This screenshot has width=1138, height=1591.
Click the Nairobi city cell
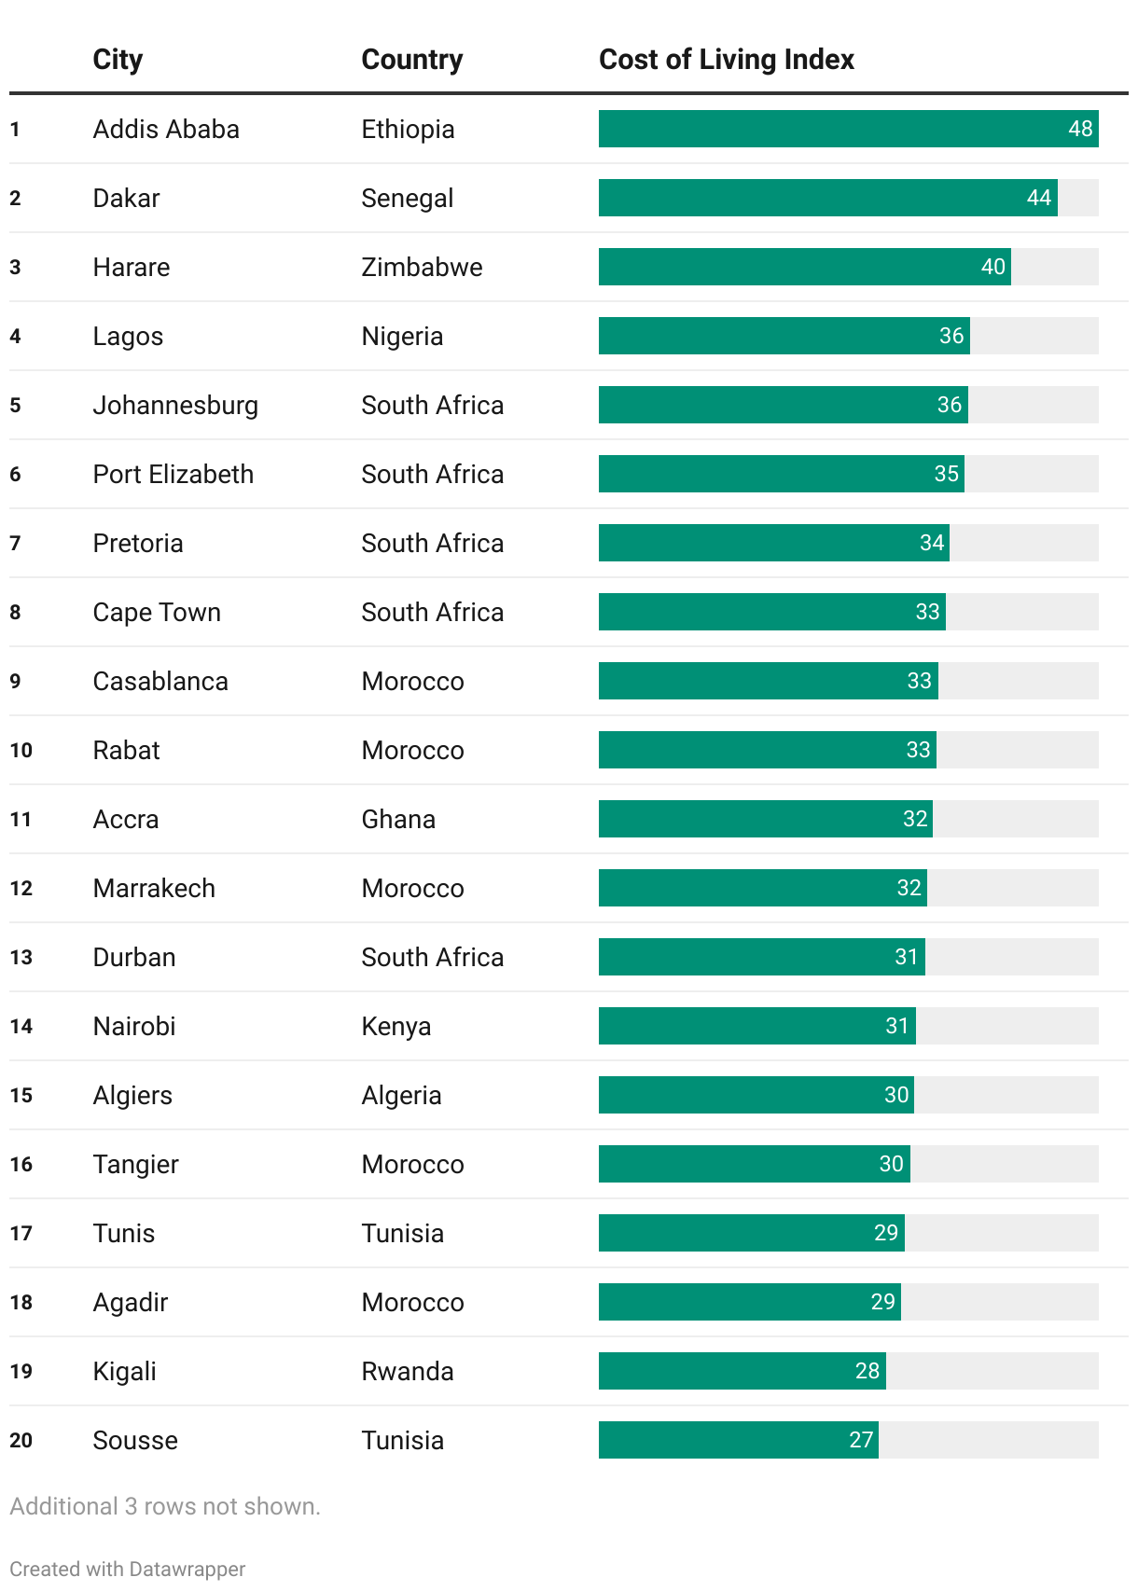pos(134,1026)
